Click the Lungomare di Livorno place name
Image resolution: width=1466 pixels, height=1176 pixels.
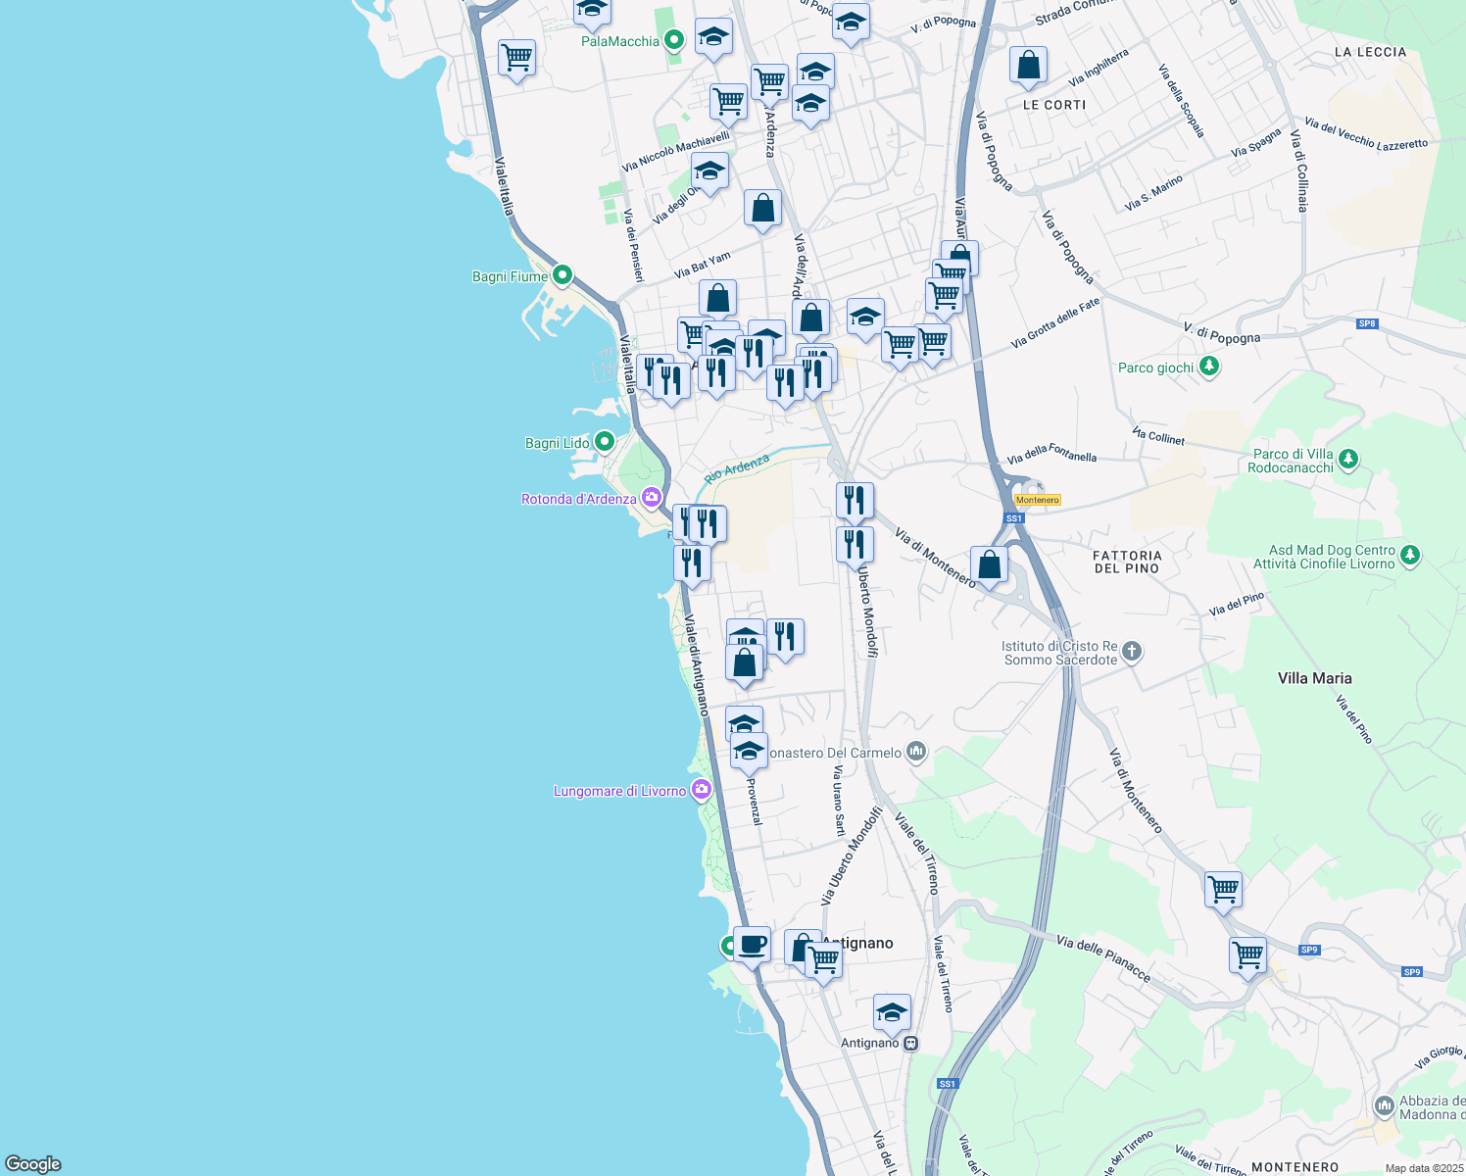tap(619, 791)
